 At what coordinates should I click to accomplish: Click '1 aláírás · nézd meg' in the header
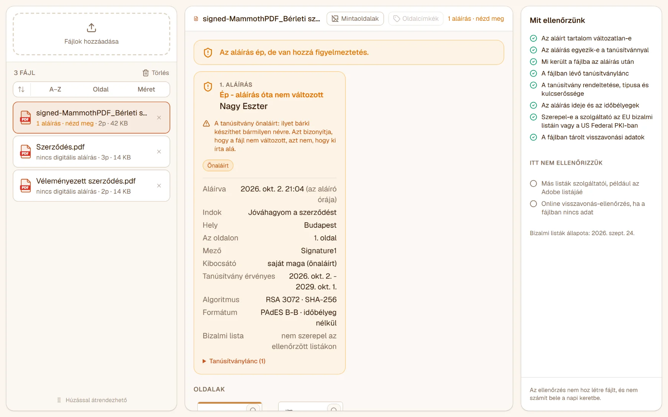click(476, 19)
